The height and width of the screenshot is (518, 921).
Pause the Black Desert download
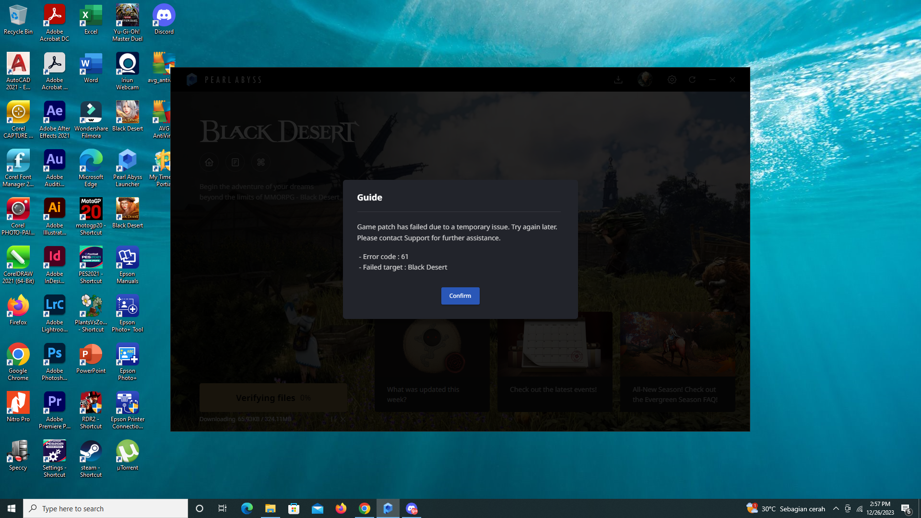[334, 419]
